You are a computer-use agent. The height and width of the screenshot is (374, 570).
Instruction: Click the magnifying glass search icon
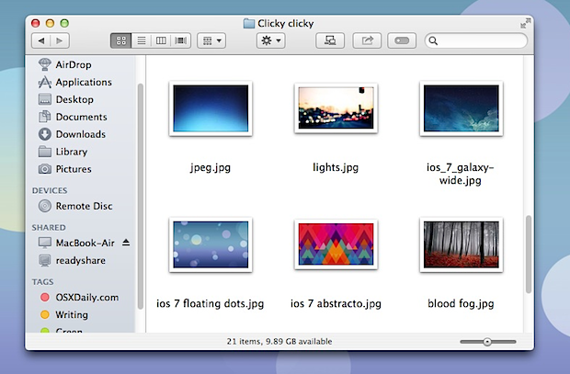pos(433,40)
